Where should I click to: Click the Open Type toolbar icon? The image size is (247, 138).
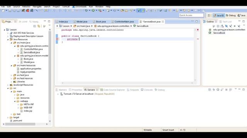122,10
